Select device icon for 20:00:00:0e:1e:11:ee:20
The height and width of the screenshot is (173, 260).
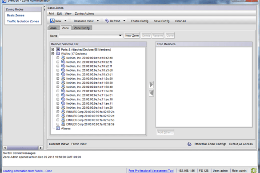coord(63,107)
